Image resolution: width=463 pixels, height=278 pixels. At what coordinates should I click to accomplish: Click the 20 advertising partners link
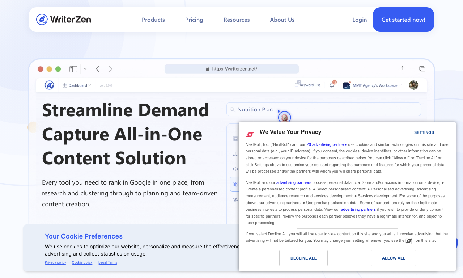point(327,144)
